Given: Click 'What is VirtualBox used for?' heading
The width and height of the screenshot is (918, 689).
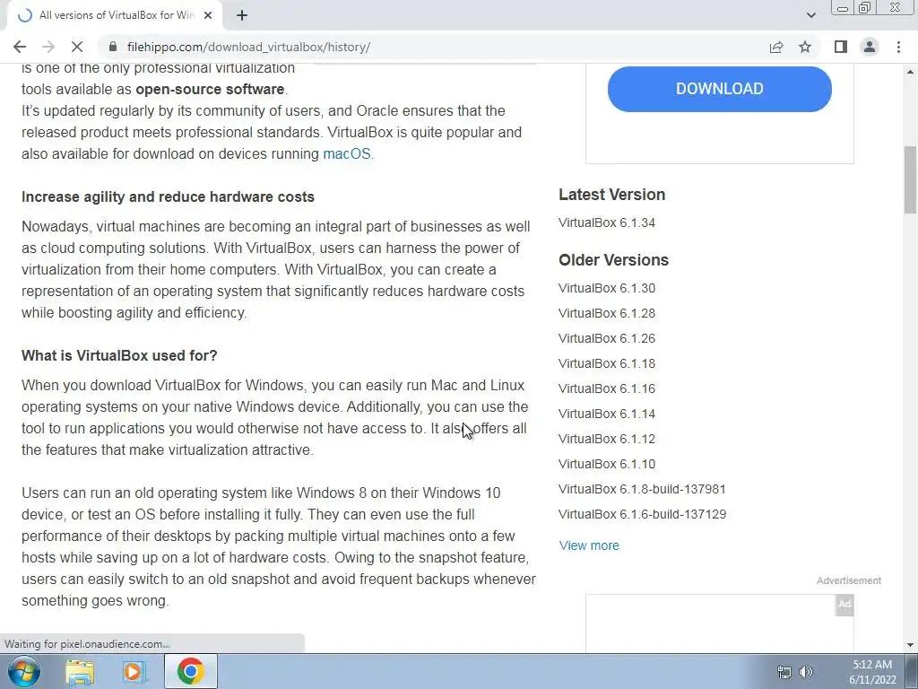Looking at the screenshot, I should click(119, 355).
